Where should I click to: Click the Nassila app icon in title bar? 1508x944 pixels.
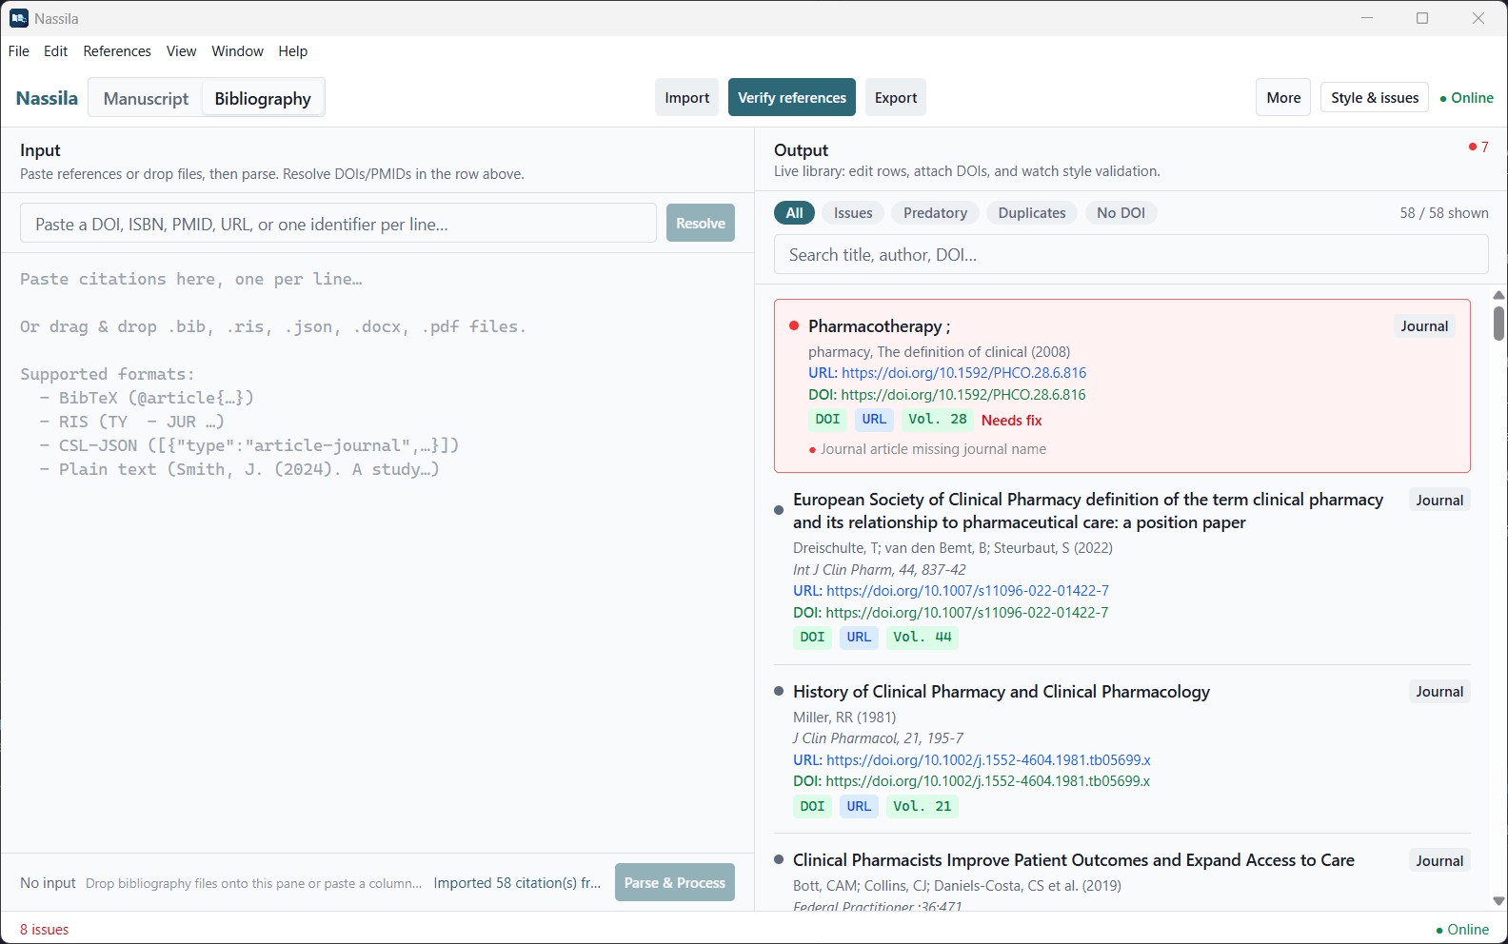click(19, 18)
